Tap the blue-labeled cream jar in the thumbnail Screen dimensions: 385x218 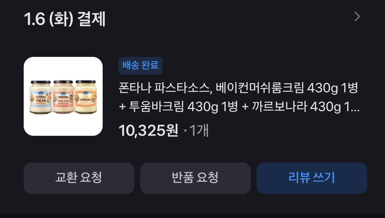point(41,97)
